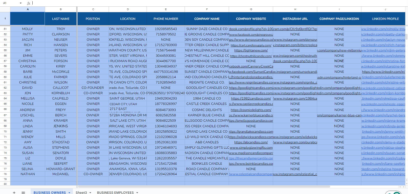
Task: Open Molly Troy's LinkedIn profile link
Action: 383,29
